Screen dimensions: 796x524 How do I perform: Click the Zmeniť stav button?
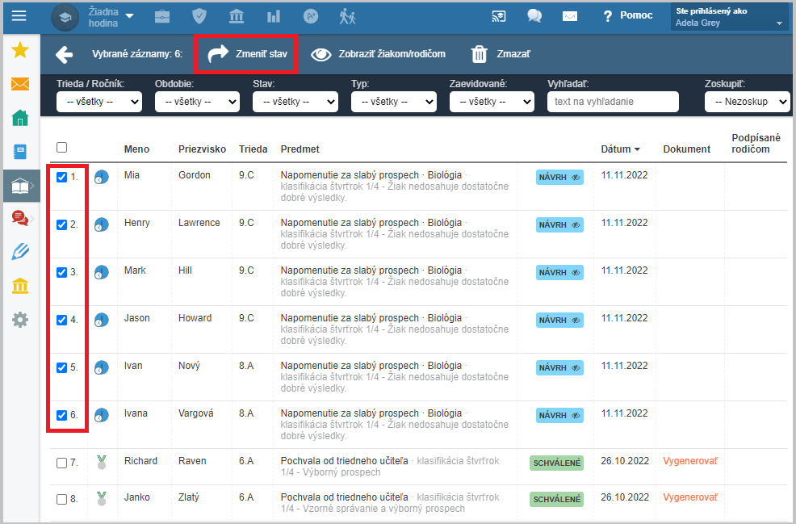coord(247,54)
